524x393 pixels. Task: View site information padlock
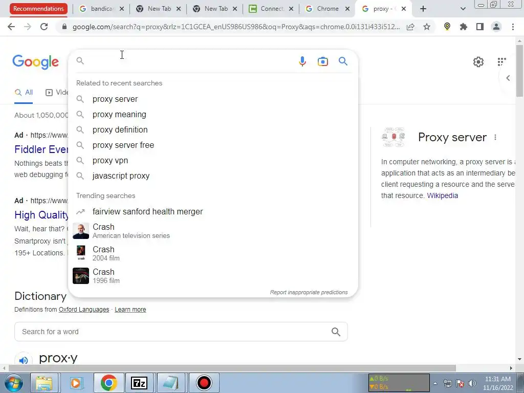(x=64, y=27)
